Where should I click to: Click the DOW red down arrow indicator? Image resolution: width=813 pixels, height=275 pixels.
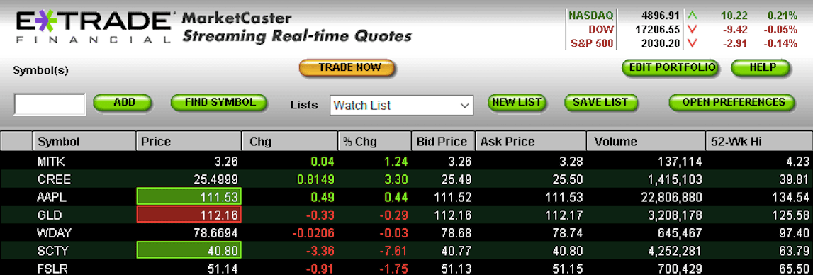tap(692, 30)
